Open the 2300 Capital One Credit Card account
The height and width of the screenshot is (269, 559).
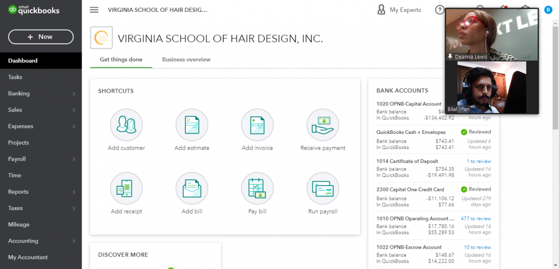410,189
